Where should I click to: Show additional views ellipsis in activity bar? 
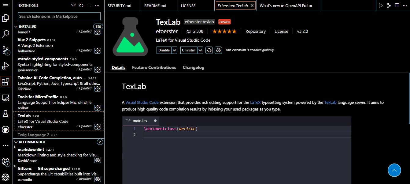(6, 145)
